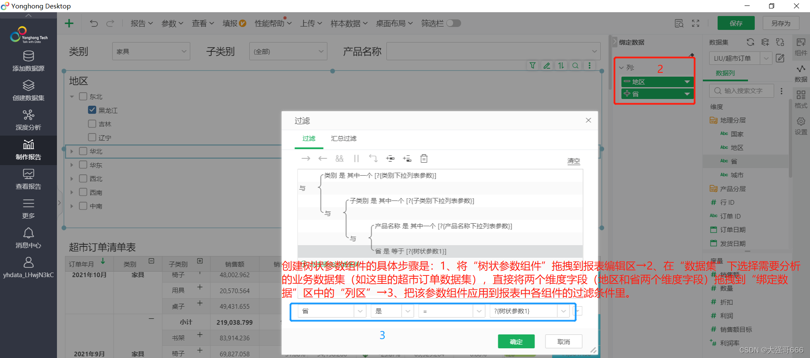Click the 保存 button
Screen dimensions: 810x358
point(736,23)
